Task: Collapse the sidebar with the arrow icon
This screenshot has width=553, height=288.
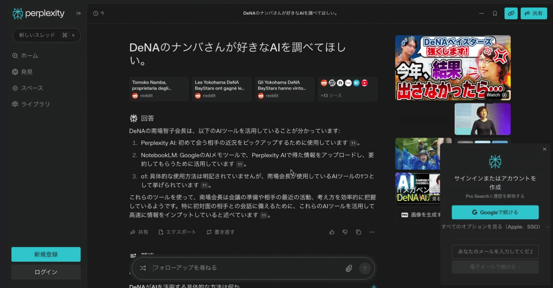Action: click(x=79, y=13)
